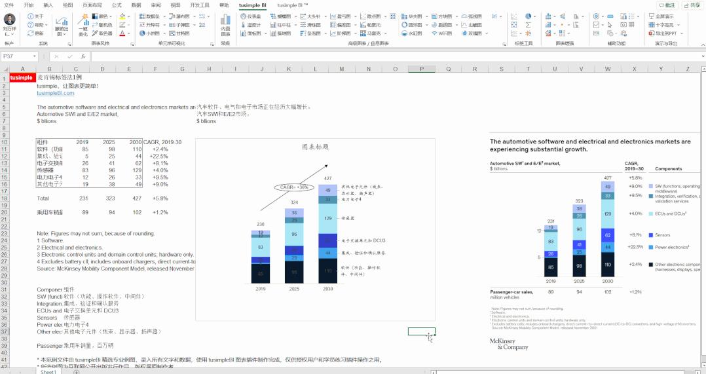Switch to the 页面布局 Page Layout tab

92,5
